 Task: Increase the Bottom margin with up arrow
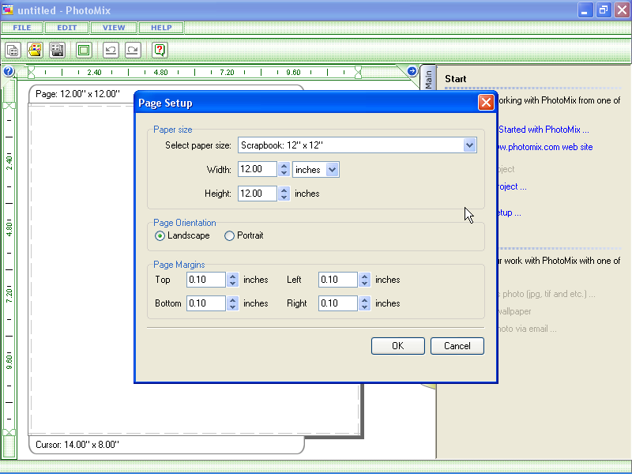coord(232,300)
